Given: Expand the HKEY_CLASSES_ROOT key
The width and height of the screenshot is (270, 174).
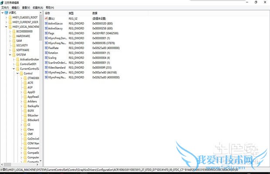Looking at the screenshot, I should click(x=6, y=17).
